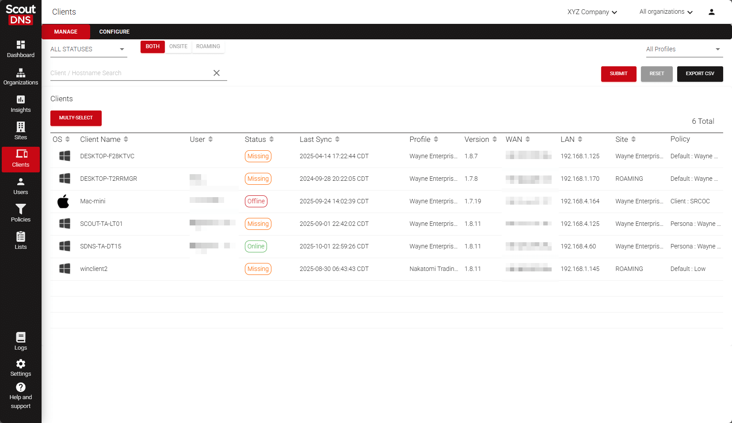Enable the ONSITE filter toggle

click(178, 46)
